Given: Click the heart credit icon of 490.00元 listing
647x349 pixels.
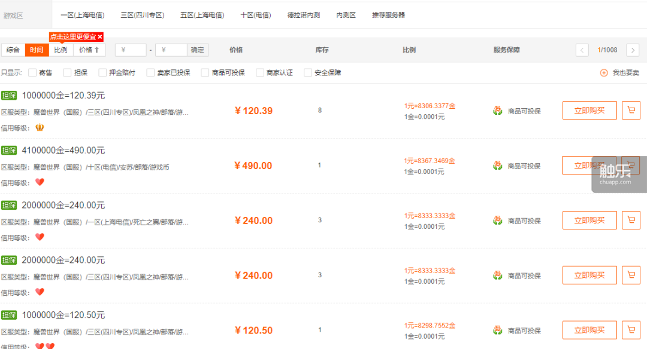Looking at the screenshot, I should coord(40,182).
